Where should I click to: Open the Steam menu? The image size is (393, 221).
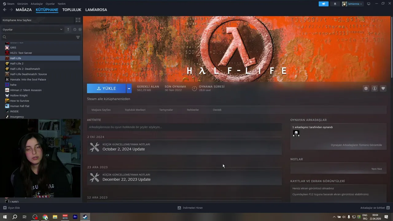[9, 4]
